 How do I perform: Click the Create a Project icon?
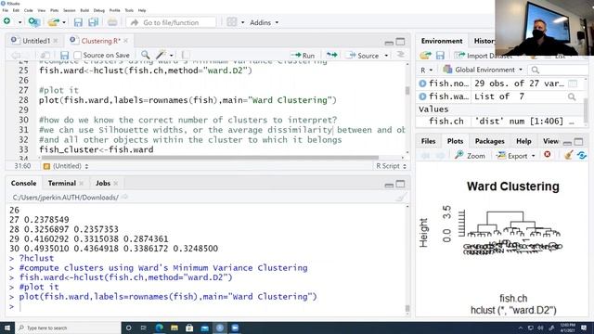click(34, 22)
